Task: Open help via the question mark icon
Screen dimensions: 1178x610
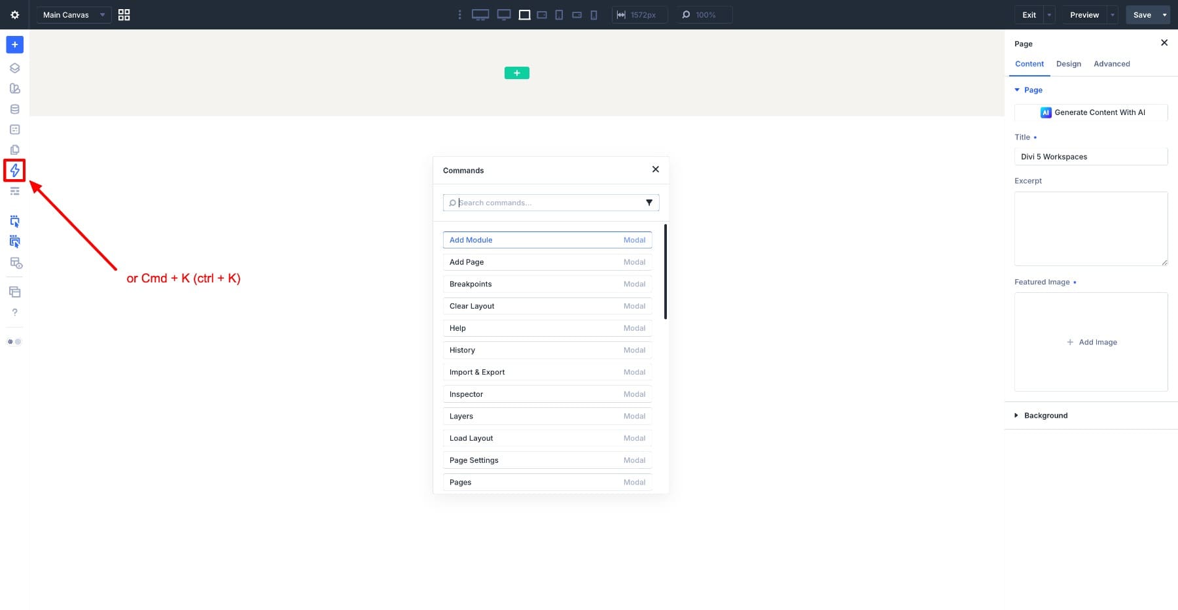Action: click(x=14, y=313)
